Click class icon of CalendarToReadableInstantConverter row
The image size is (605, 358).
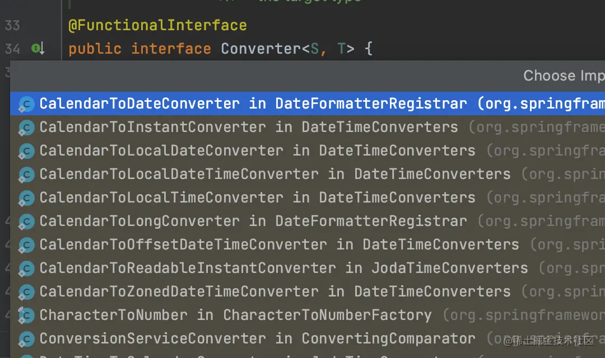(26, 268)
